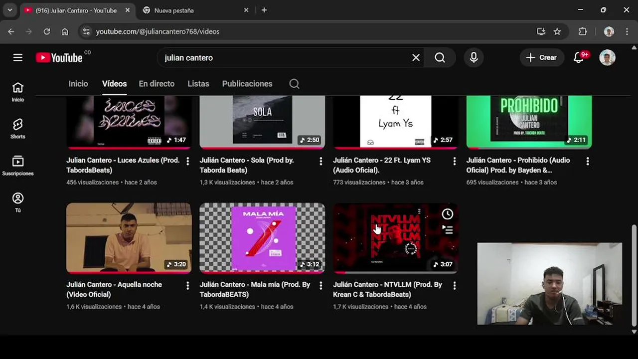Image resolution: width=638 pixels, height=359 pixels.
Task: Open video title Julián Cantero - NTVLLM
Action: (x=387, y=290)
